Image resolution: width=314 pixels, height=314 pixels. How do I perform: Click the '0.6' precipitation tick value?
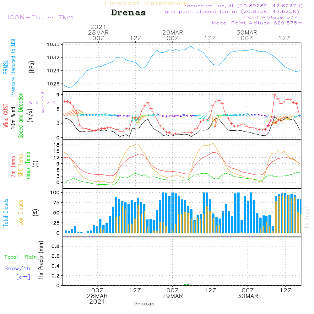click(56, 256)
